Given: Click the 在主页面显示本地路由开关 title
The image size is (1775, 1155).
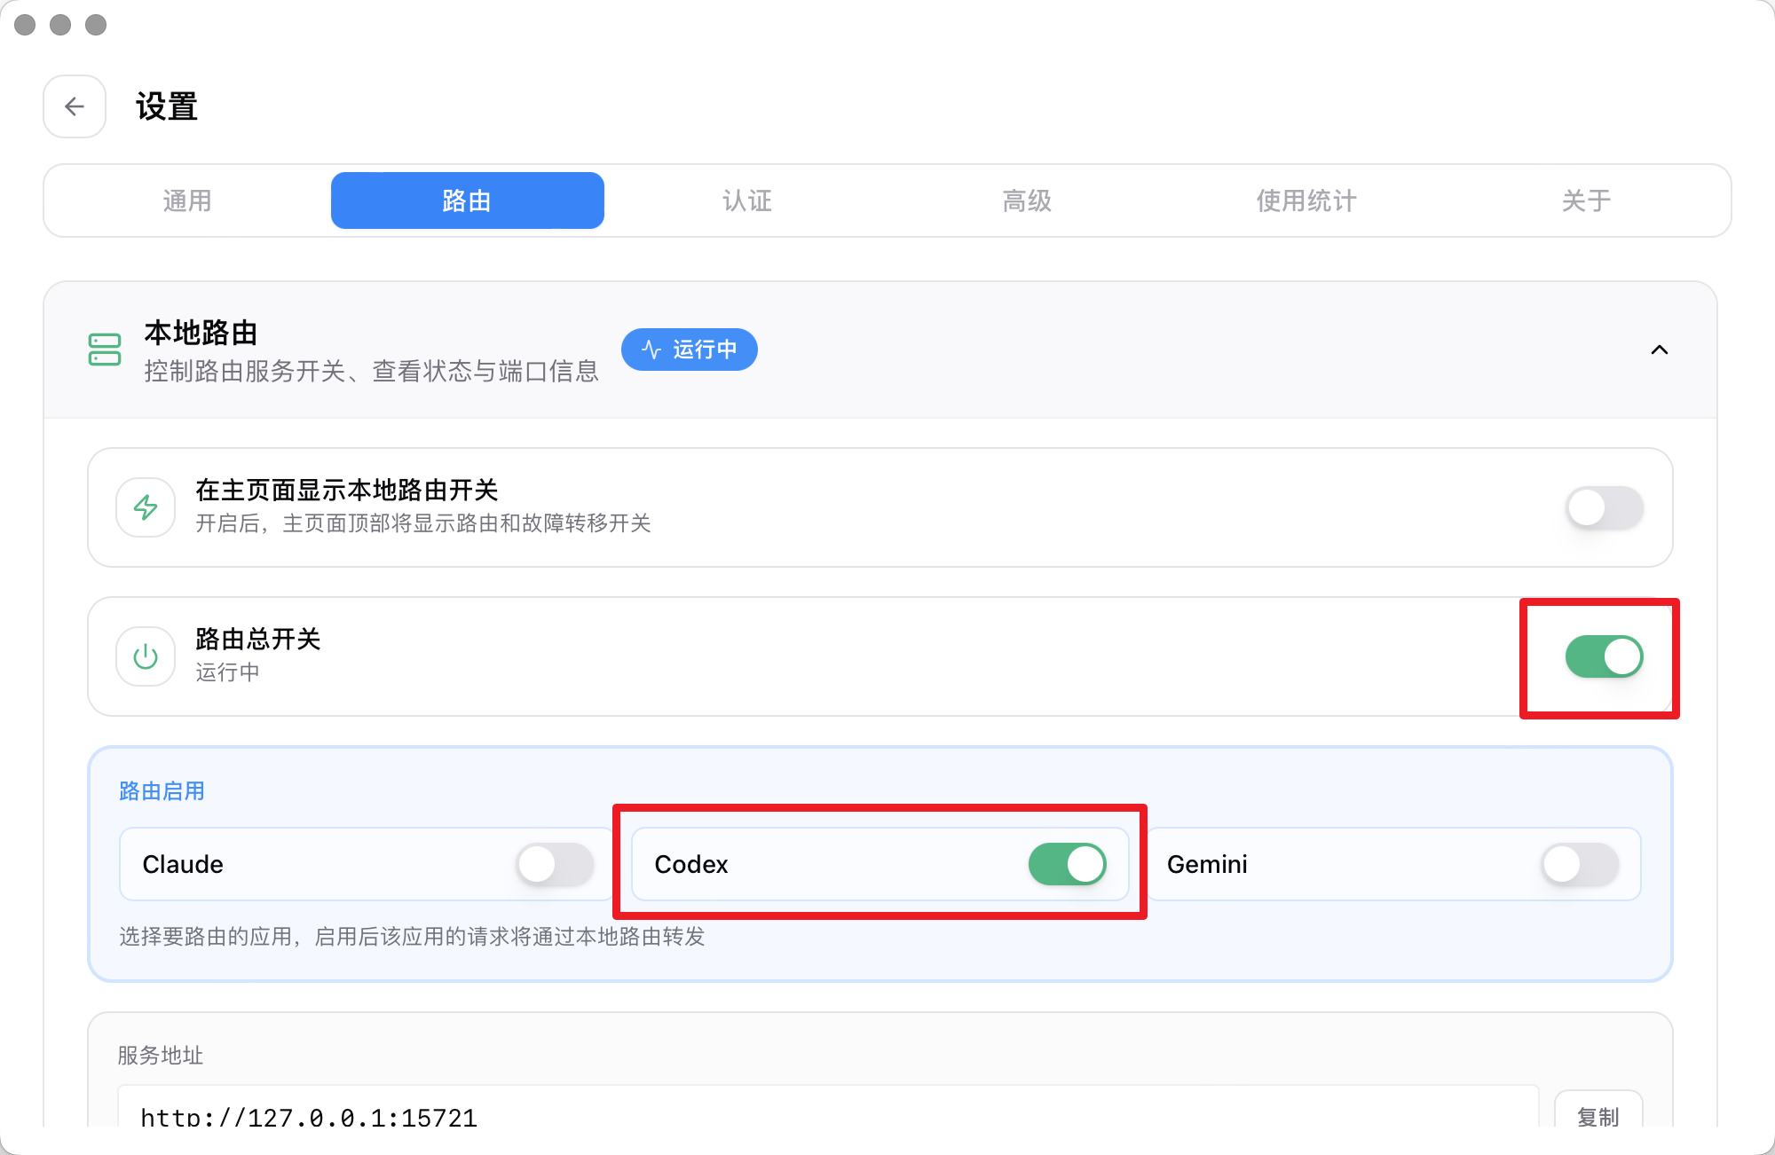Looking at the screenshot, I should (x=347, y=490).
